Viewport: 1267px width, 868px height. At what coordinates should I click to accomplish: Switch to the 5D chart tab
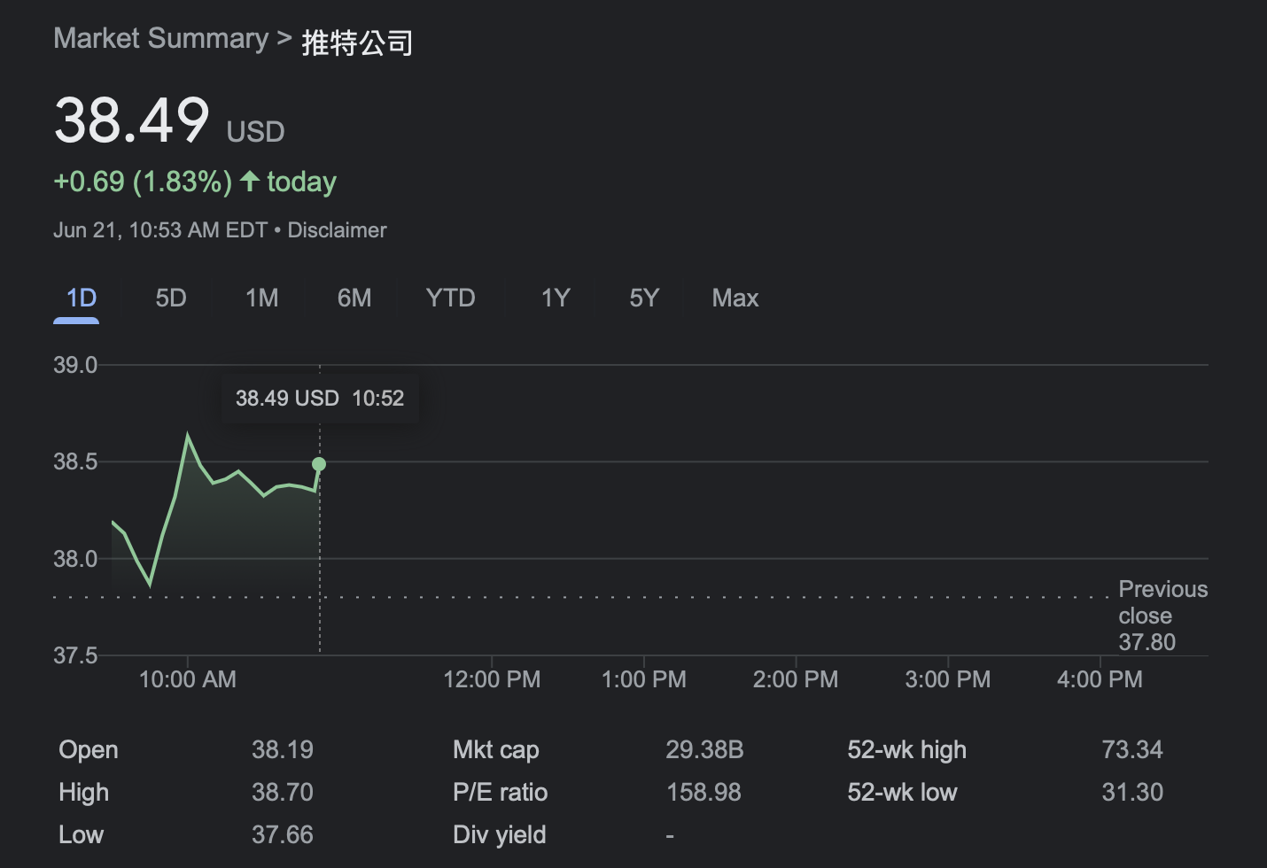(171, 298)
